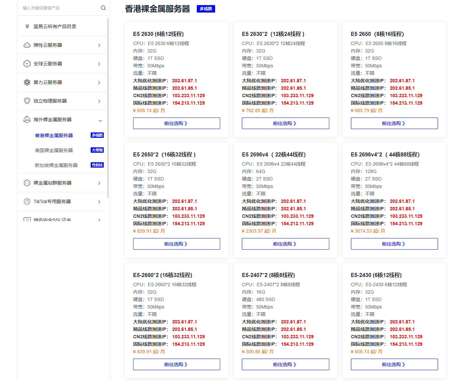
Task: Click 前往选购 for E5 2650 (8核16线程)
Action: 394,123
